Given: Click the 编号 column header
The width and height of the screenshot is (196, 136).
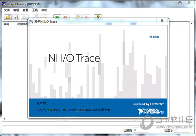Looking at the screenshot, I should [7, 24].
